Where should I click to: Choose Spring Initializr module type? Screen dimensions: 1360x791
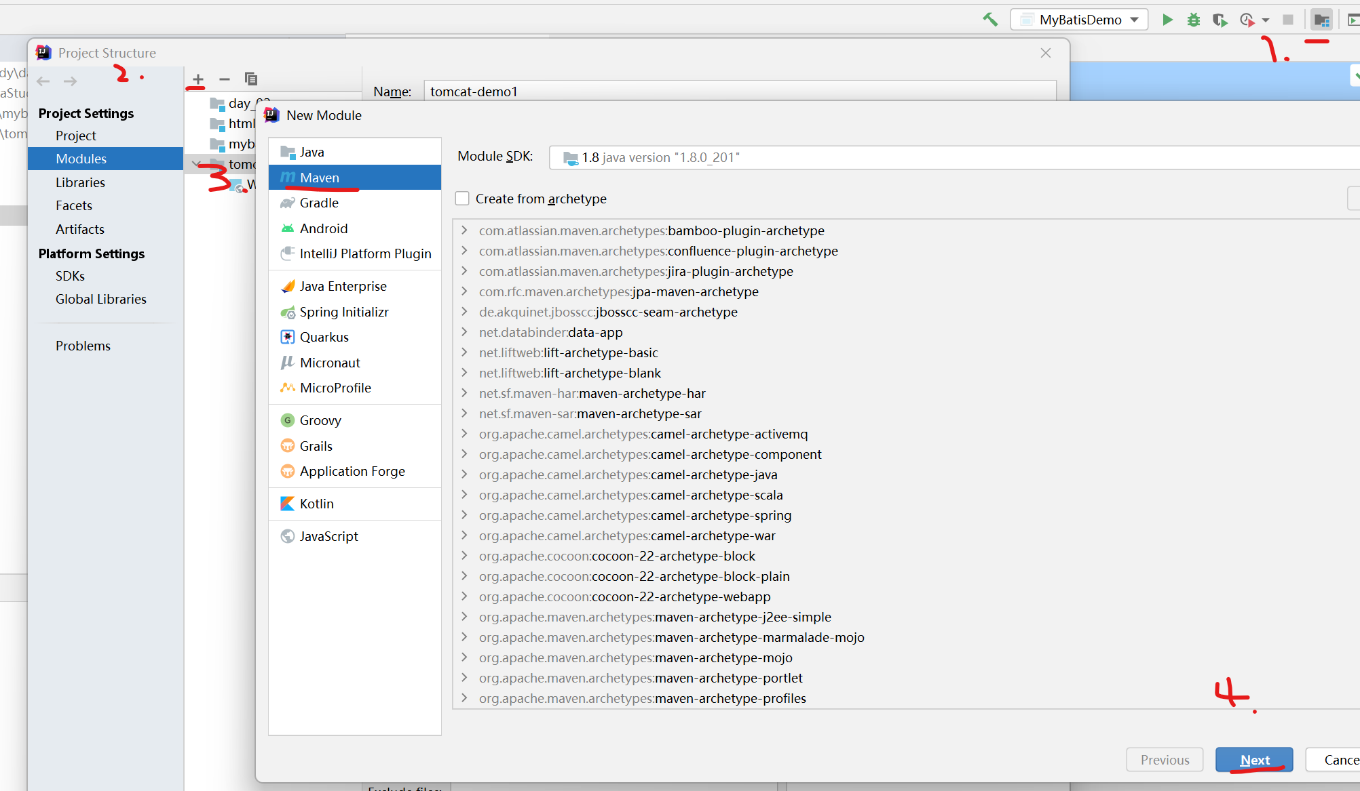(355, 312)
